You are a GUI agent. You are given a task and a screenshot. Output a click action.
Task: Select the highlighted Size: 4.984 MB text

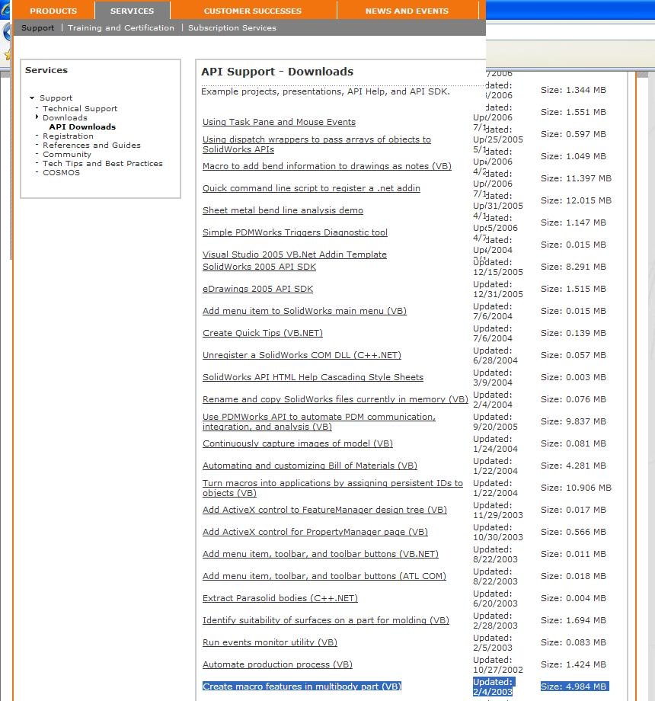pos(574,687)
